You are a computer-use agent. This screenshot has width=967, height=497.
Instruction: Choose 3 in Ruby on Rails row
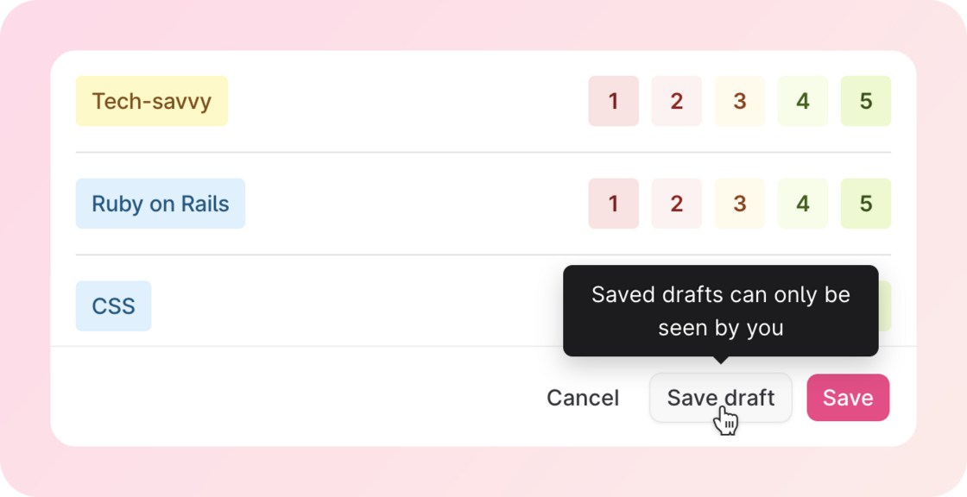[739, 204]
